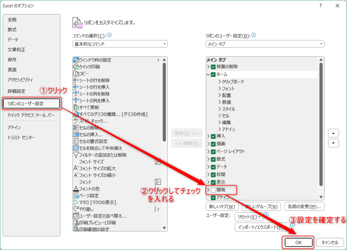
Task: Click the main tabs list scrollbar thumb
Action: (321, 124)
